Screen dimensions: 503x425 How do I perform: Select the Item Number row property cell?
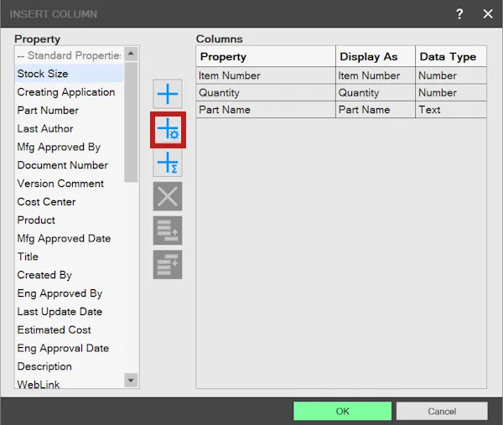coord(266,75)
